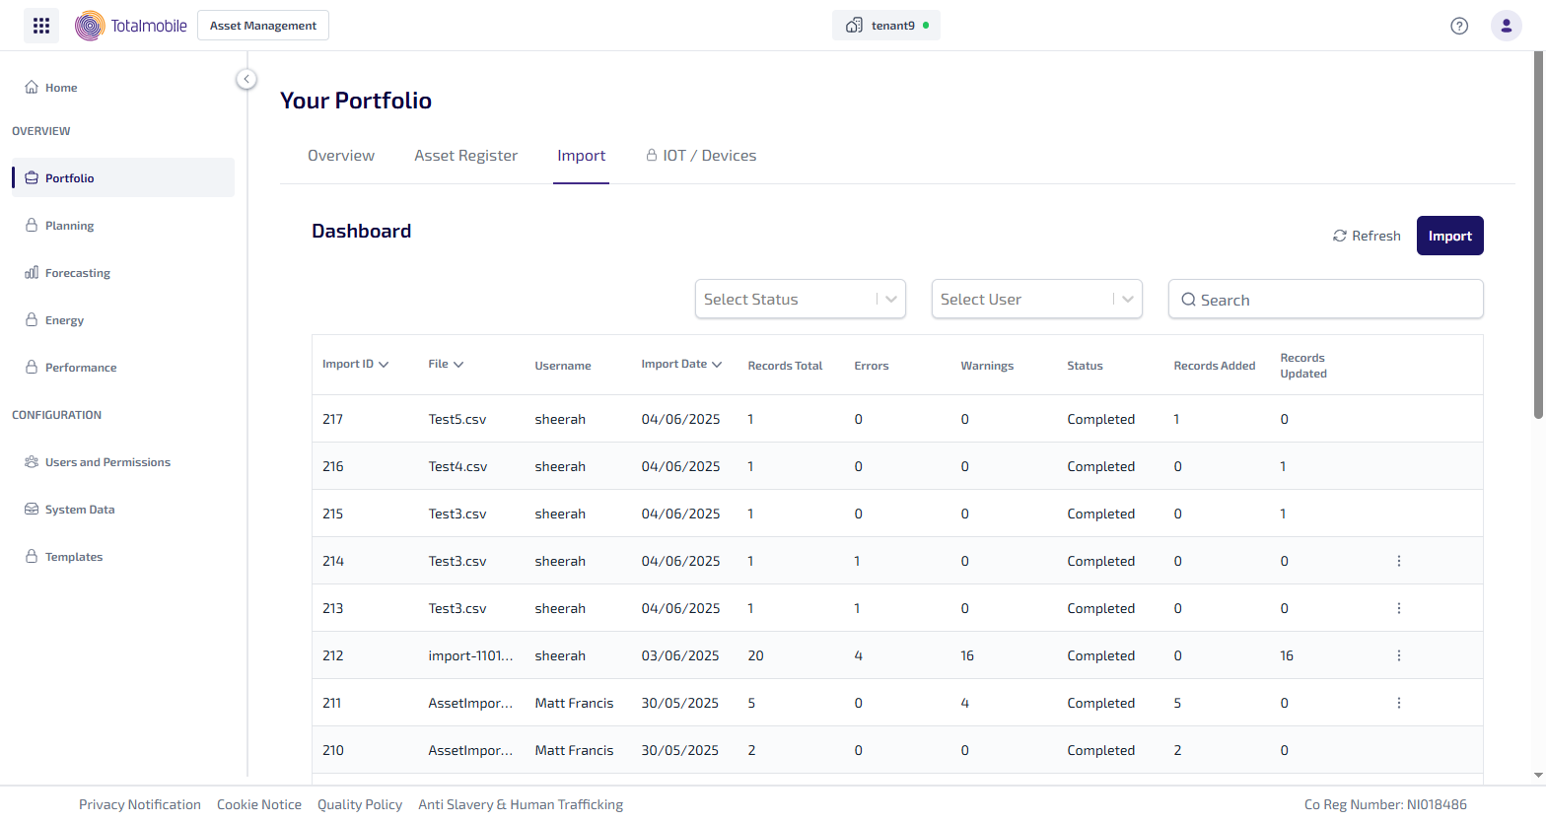This screenshot has width=1546, height=822.
Task: Open row actions for import 214
Action: pyautogui.click(x=1398, y=561)
